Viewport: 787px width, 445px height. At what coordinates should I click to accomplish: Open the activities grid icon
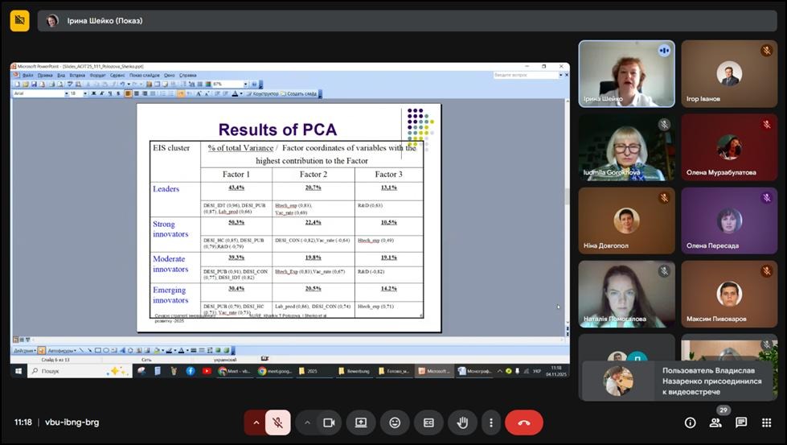click(x=766, y=422)
